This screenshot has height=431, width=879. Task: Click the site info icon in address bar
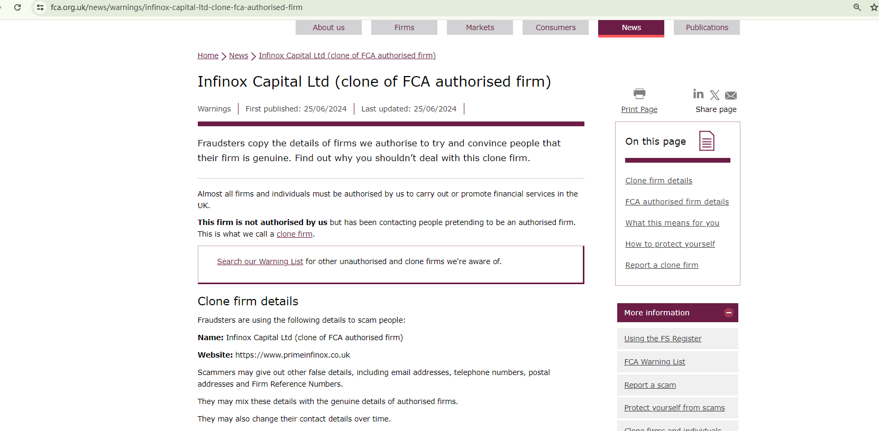(40, 7)
